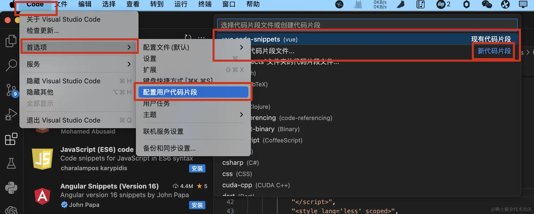Open the 窗口 menu in menu bar
This screenshot has width=534, height=214.
coord(229,4)
